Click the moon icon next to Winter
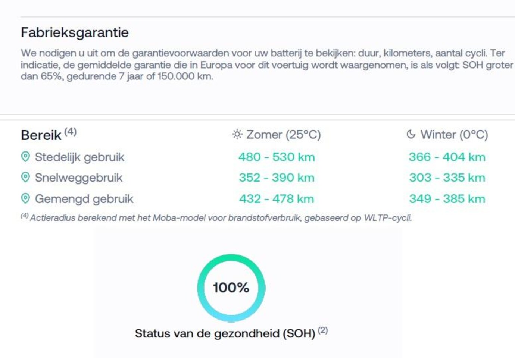The width and height of the screenshot is (515, 358). (411, 134)
